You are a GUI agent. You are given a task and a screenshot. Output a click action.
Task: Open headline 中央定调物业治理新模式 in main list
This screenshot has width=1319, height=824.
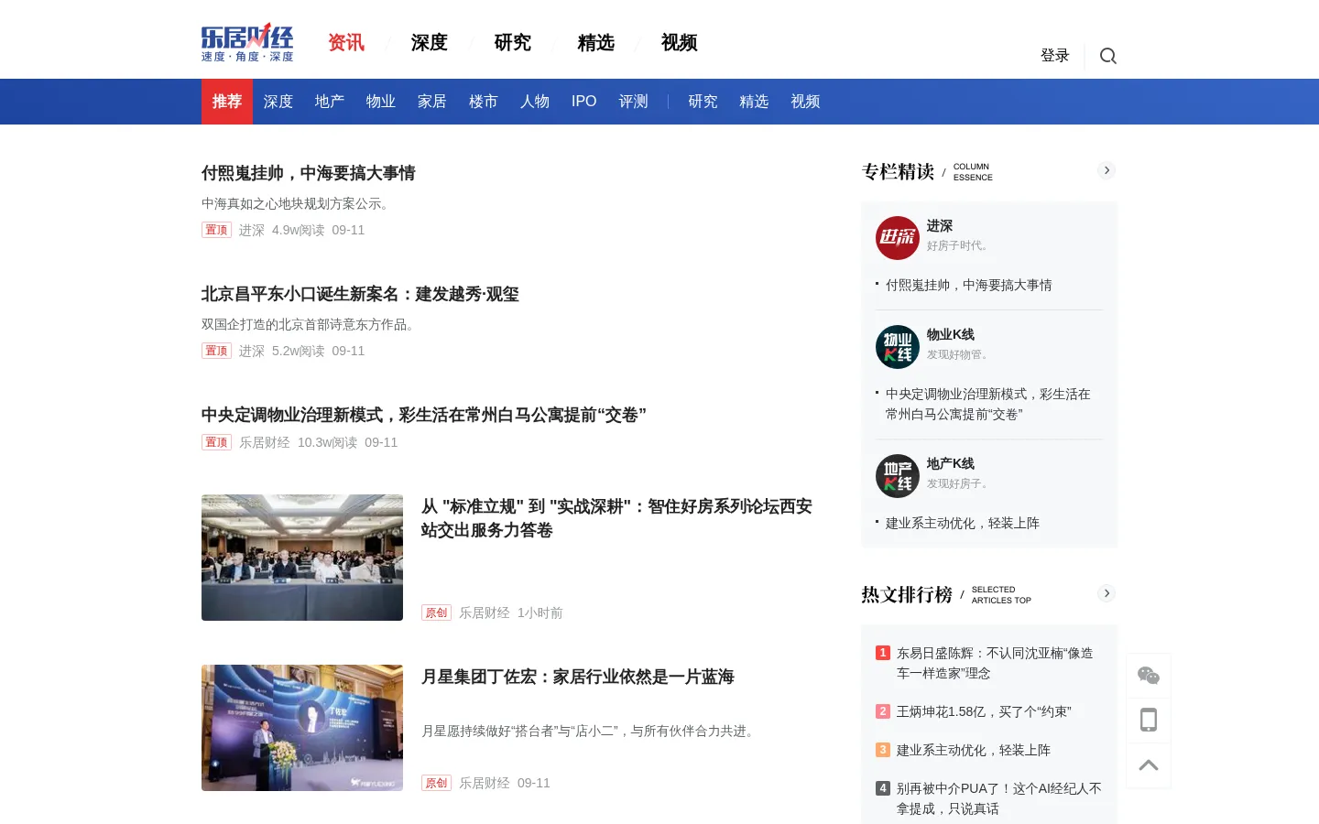click(424, 415)
